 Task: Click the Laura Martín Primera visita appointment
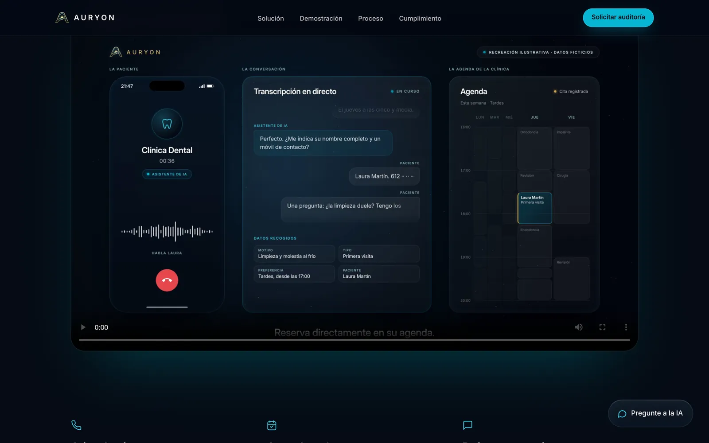pos(534,208)
